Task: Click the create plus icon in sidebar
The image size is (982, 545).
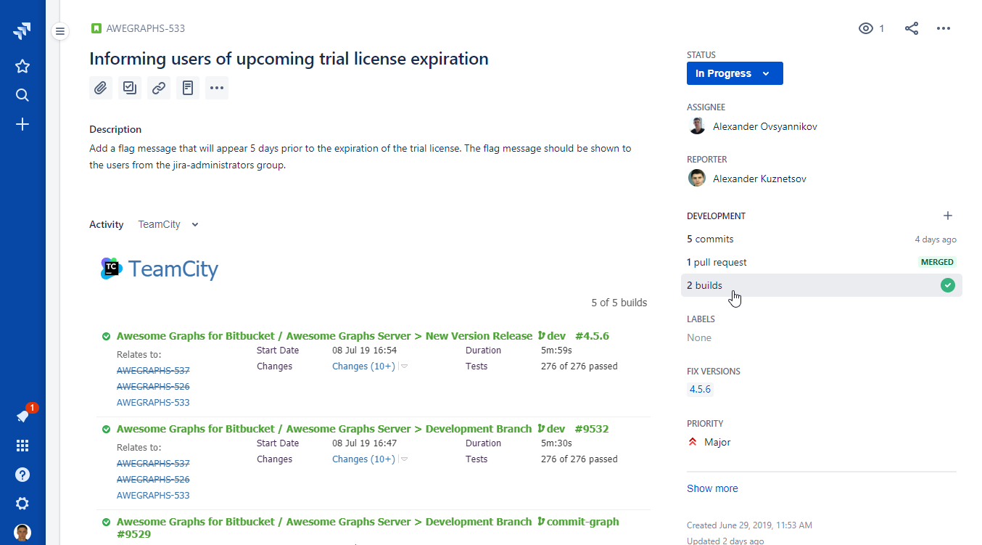Action: 22,125
